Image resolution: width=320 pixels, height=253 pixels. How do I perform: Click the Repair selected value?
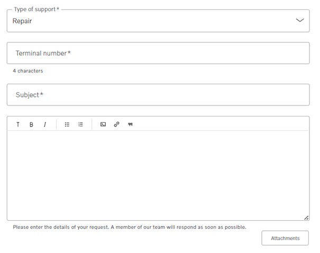coord(22,21)
